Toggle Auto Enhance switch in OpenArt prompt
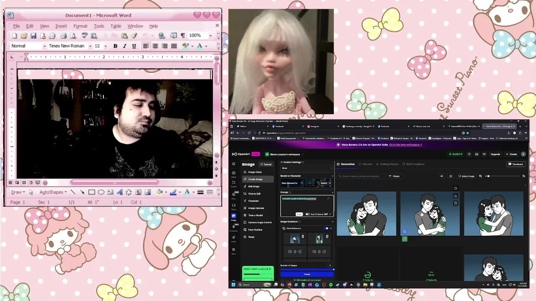The image size is (536, 301). coord(308,214)
